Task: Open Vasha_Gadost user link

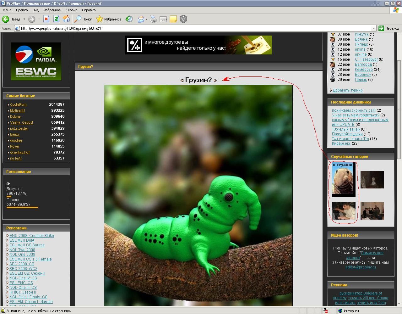Action: pyautogui.click(x=22, y=122)
